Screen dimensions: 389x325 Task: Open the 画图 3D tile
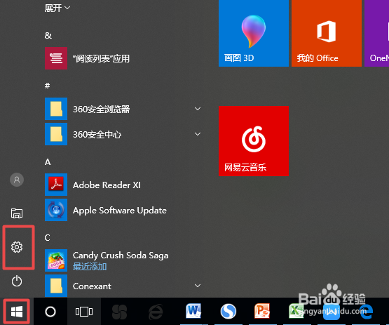[x=254, y=33]
